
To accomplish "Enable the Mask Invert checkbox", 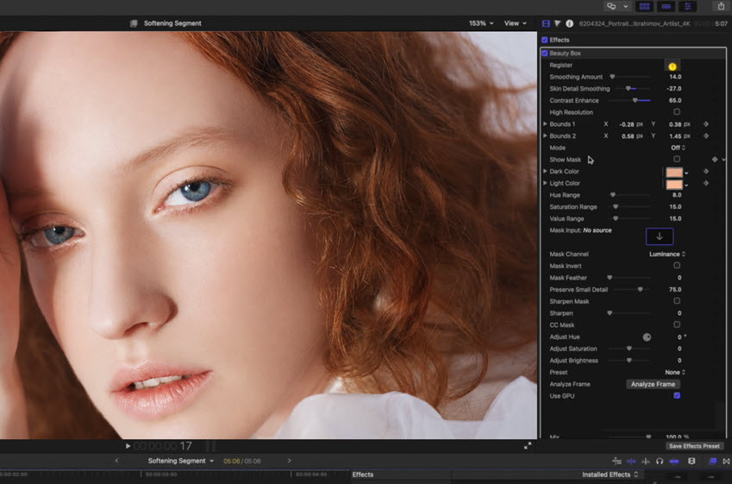I will [677, 266].
